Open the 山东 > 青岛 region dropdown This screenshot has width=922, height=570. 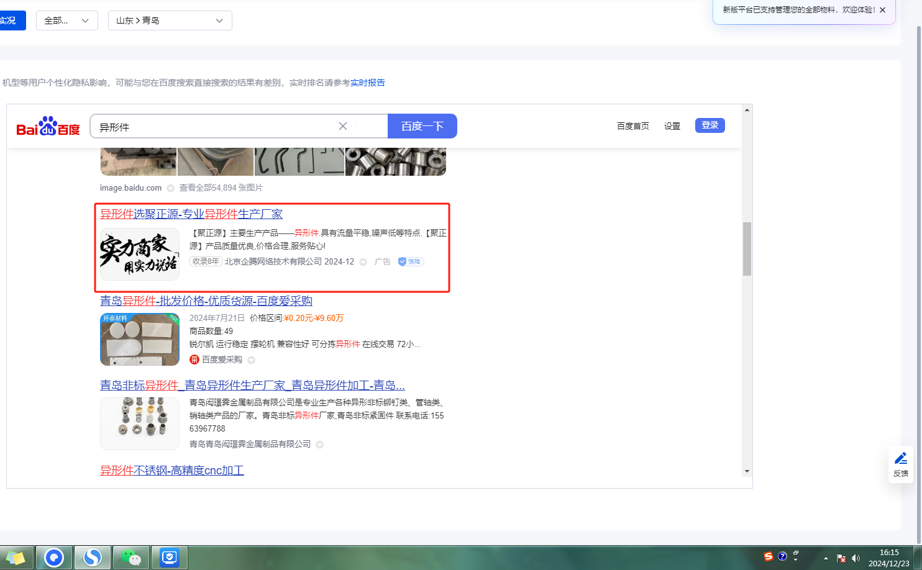(170, 20)
